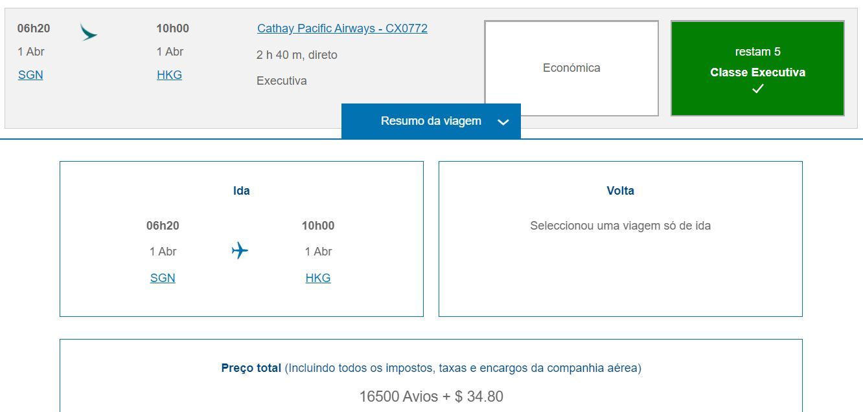Screen dimensions: 863x412
Task: Click the Ida heading in summary
Action: [241, 191]
